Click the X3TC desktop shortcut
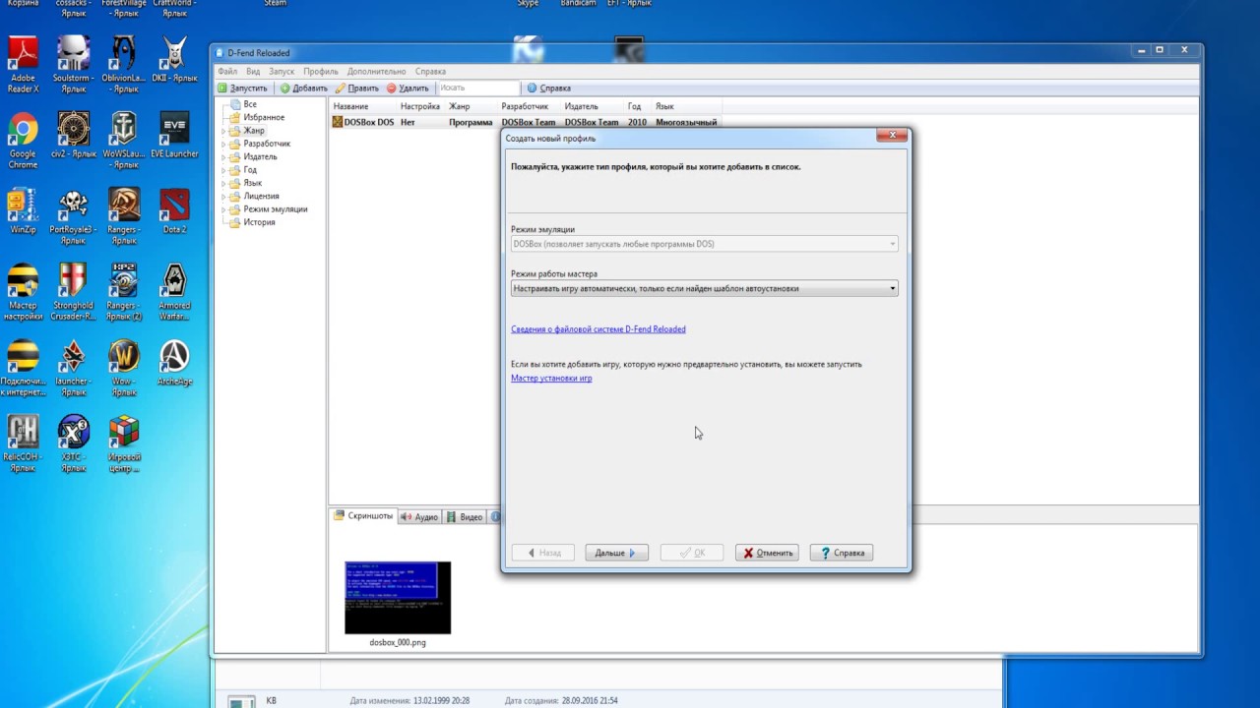 (x=73, y=443)
